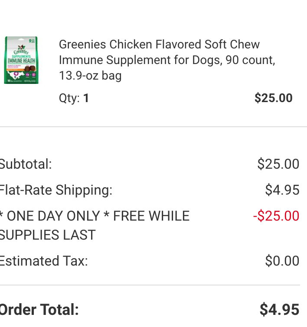Click the $4.95 shipping amount
Viewport: 307px width, 327px height.
point(282,190)
